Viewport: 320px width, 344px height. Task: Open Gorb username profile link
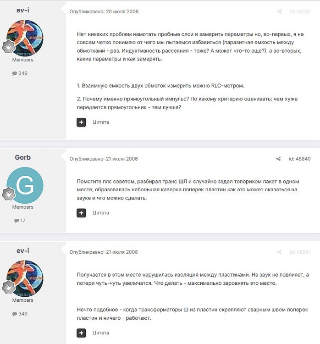tap(23, 157)
